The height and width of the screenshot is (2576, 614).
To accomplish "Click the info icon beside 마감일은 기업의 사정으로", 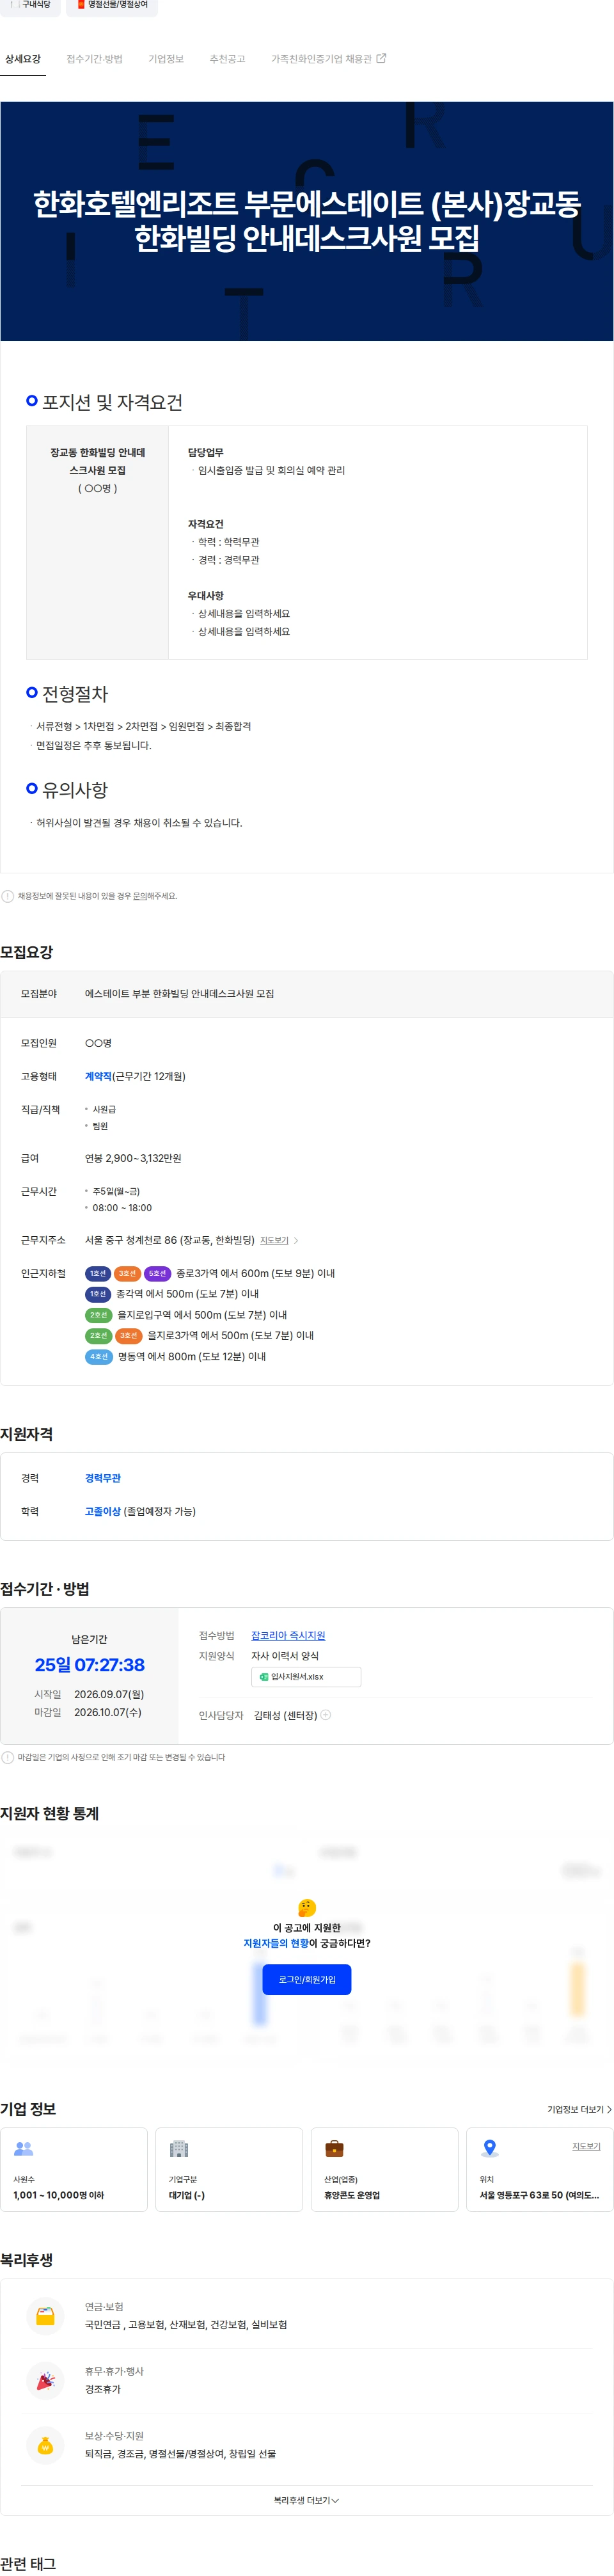I will (8, 1757).
